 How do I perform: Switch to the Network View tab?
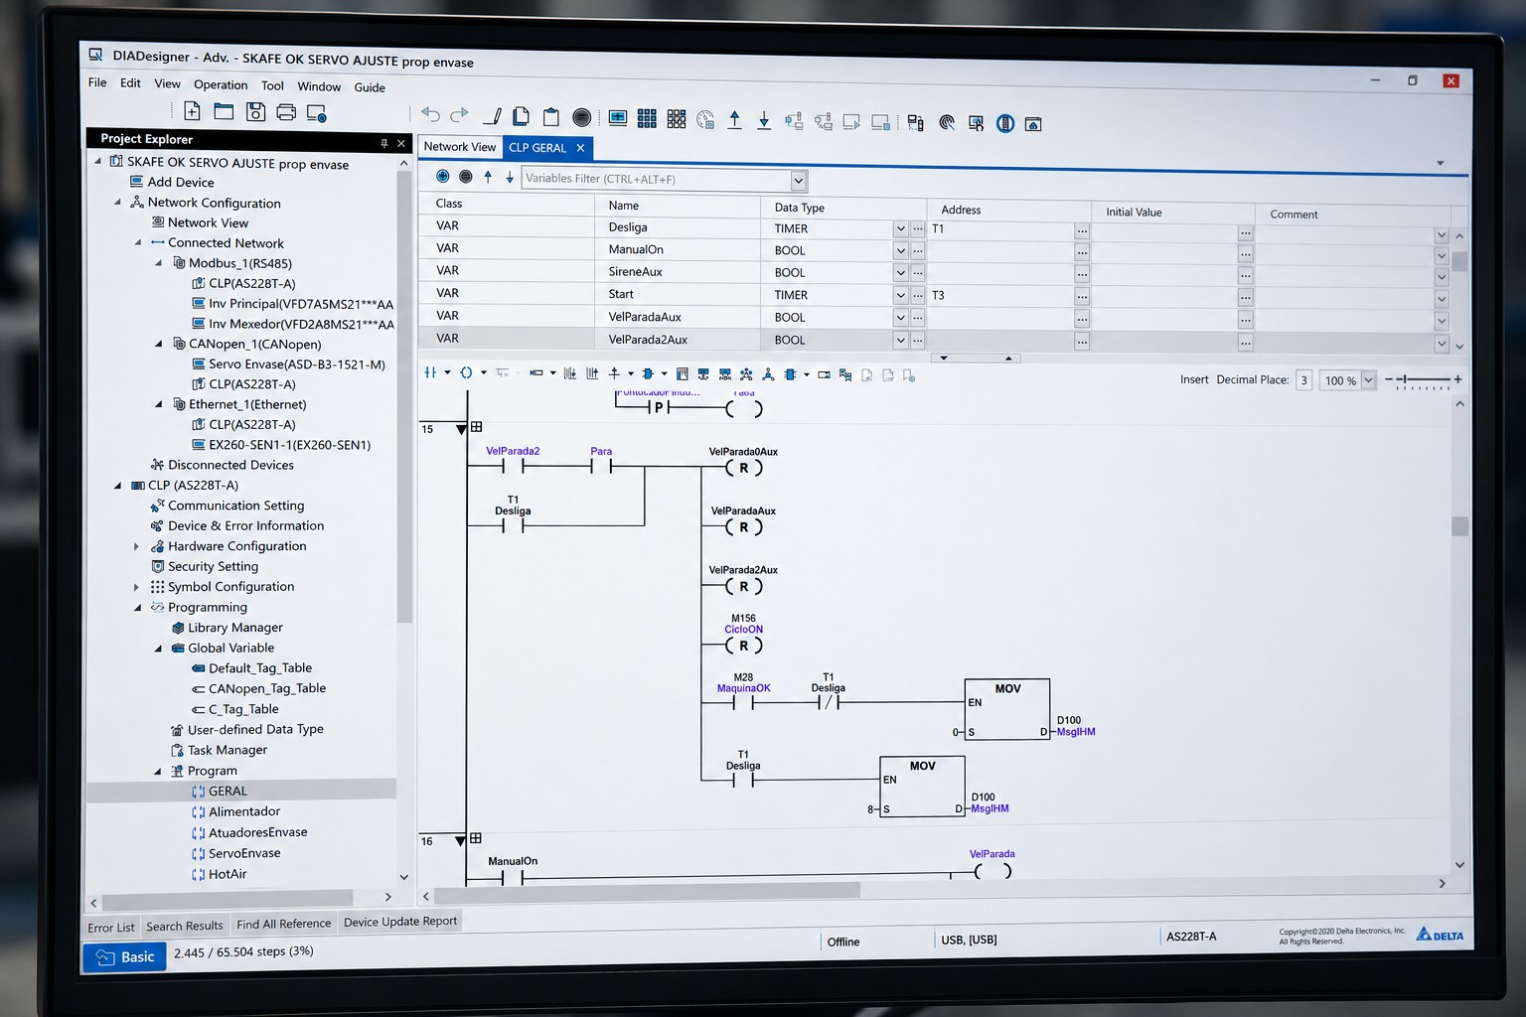pos(460,146)
